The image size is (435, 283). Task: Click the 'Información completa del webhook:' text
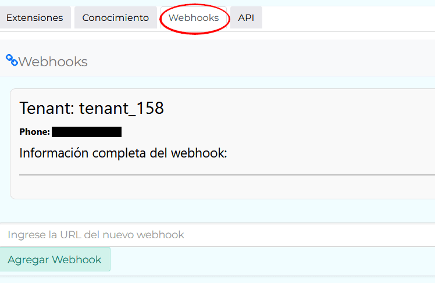click(123, 153)
